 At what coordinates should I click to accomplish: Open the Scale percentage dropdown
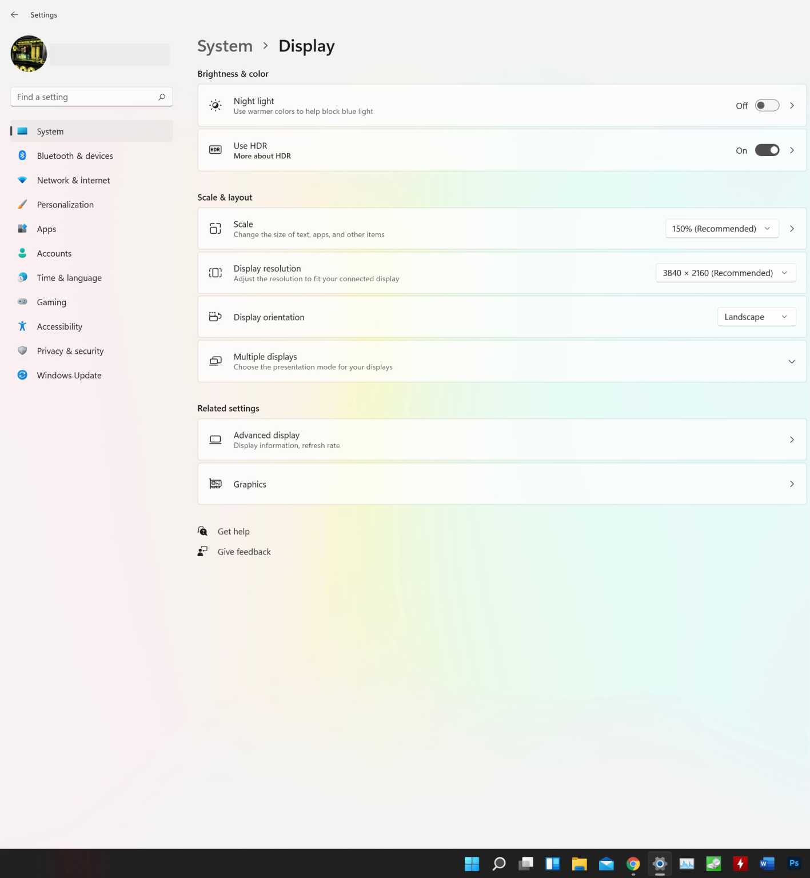click(x=721, y=229)
